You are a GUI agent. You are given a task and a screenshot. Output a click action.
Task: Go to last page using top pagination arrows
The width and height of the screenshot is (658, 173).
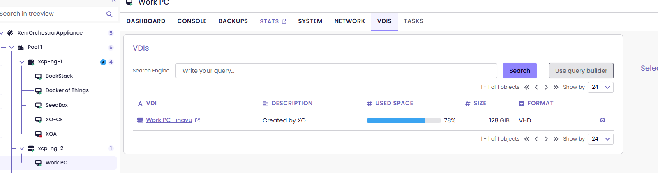pos(556,87)
